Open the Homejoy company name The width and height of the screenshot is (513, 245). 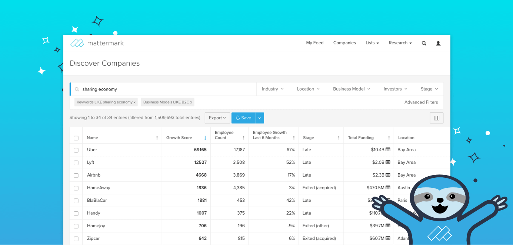pos(96,225)
